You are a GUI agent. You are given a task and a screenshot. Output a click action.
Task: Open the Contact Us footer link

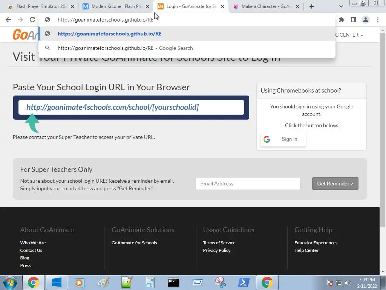31,250
